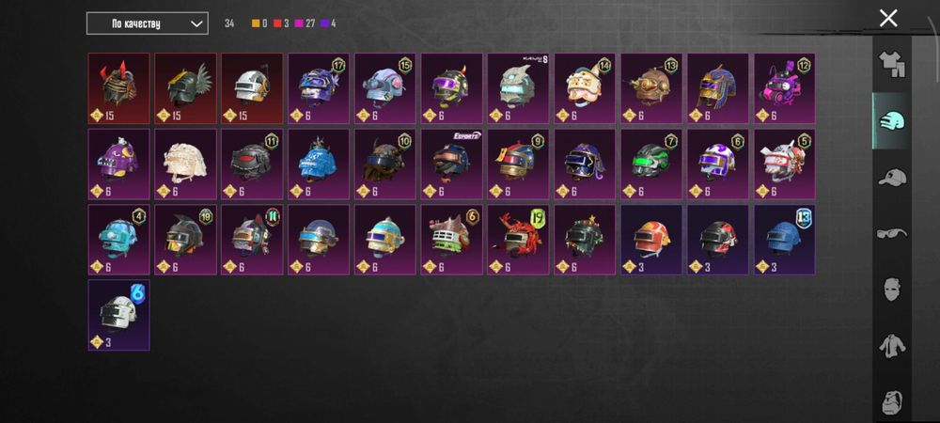Screen dimensions: 940x423
Task: Open the outfits clothing category icon
Action: (891, 64)
